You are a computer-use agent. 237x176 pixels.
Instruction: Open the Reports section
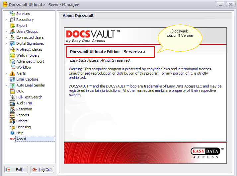(x=23, y=115)
